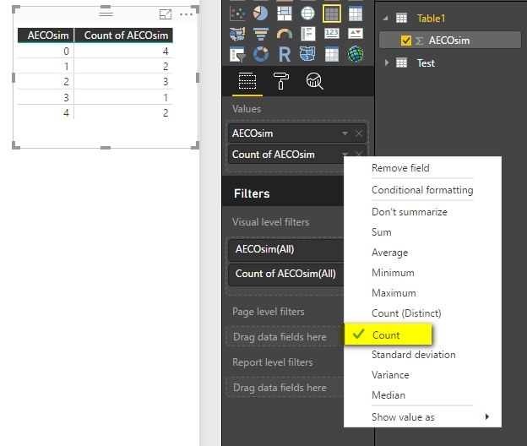Select the scatter chart visualization
The width and height of the screenshot is (527, 446).
click(237, 14)
